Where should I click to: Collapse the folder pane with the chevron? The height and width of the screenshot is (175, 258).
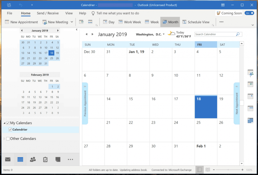click(x=77, y=30)
